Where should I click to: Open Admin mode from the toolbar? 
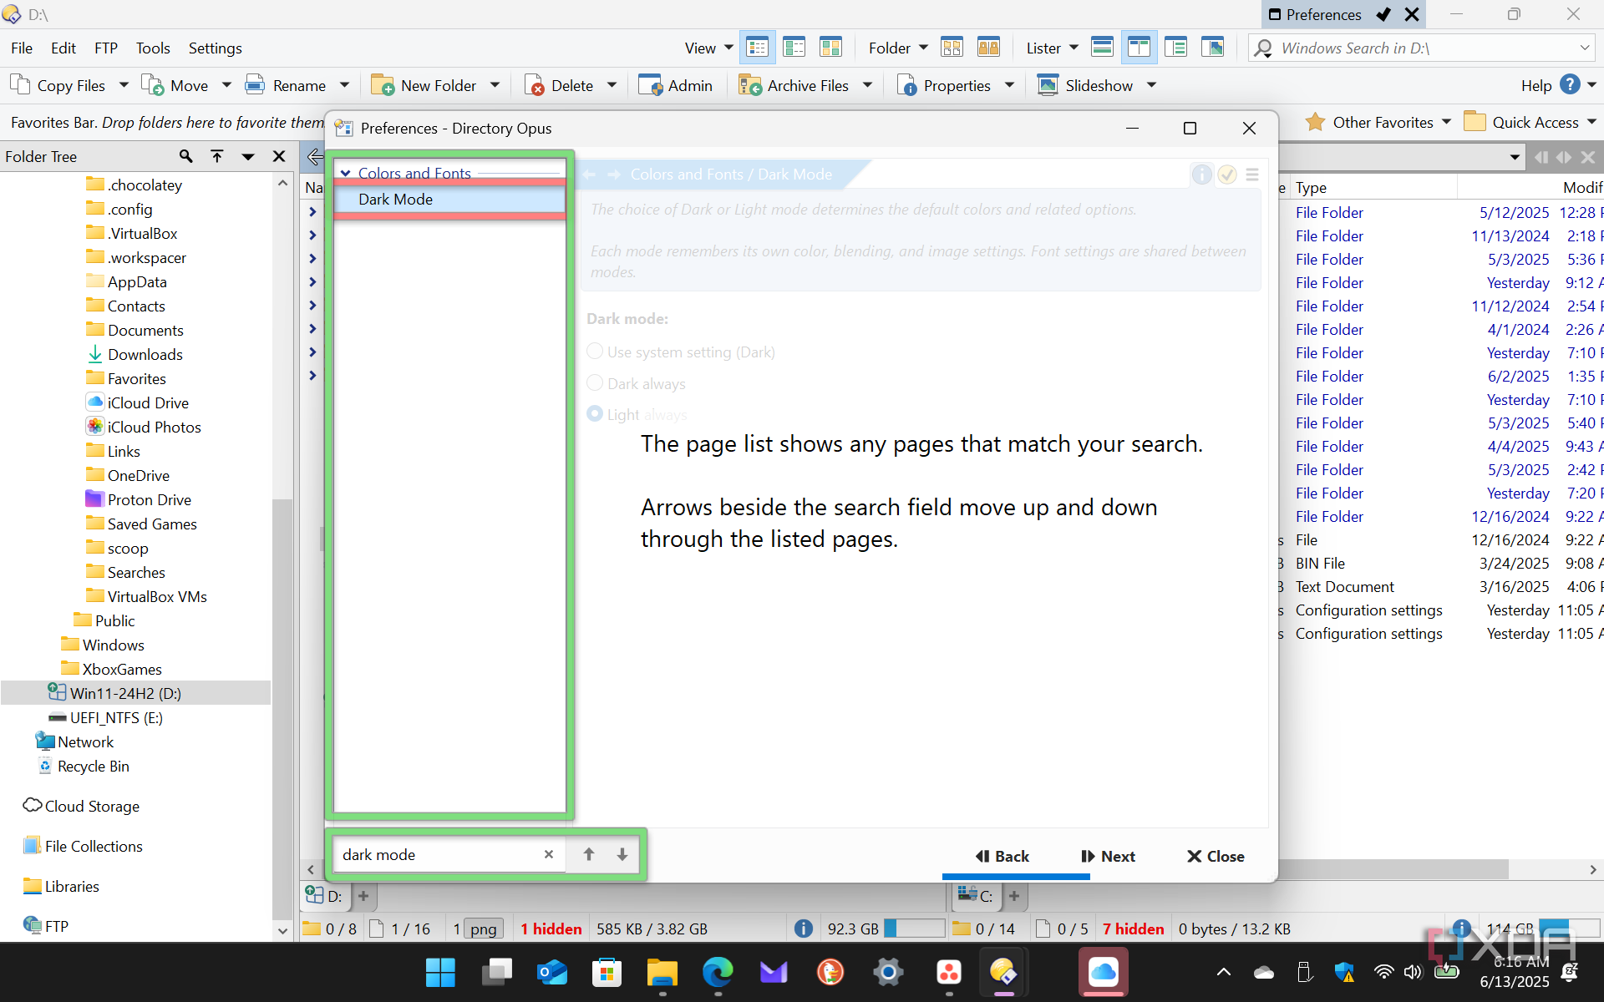675,85
